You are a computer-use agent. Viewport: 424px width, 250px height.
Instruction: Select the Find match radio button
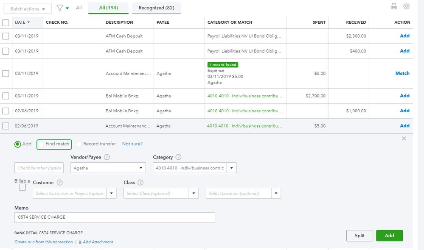click(41, 144)
